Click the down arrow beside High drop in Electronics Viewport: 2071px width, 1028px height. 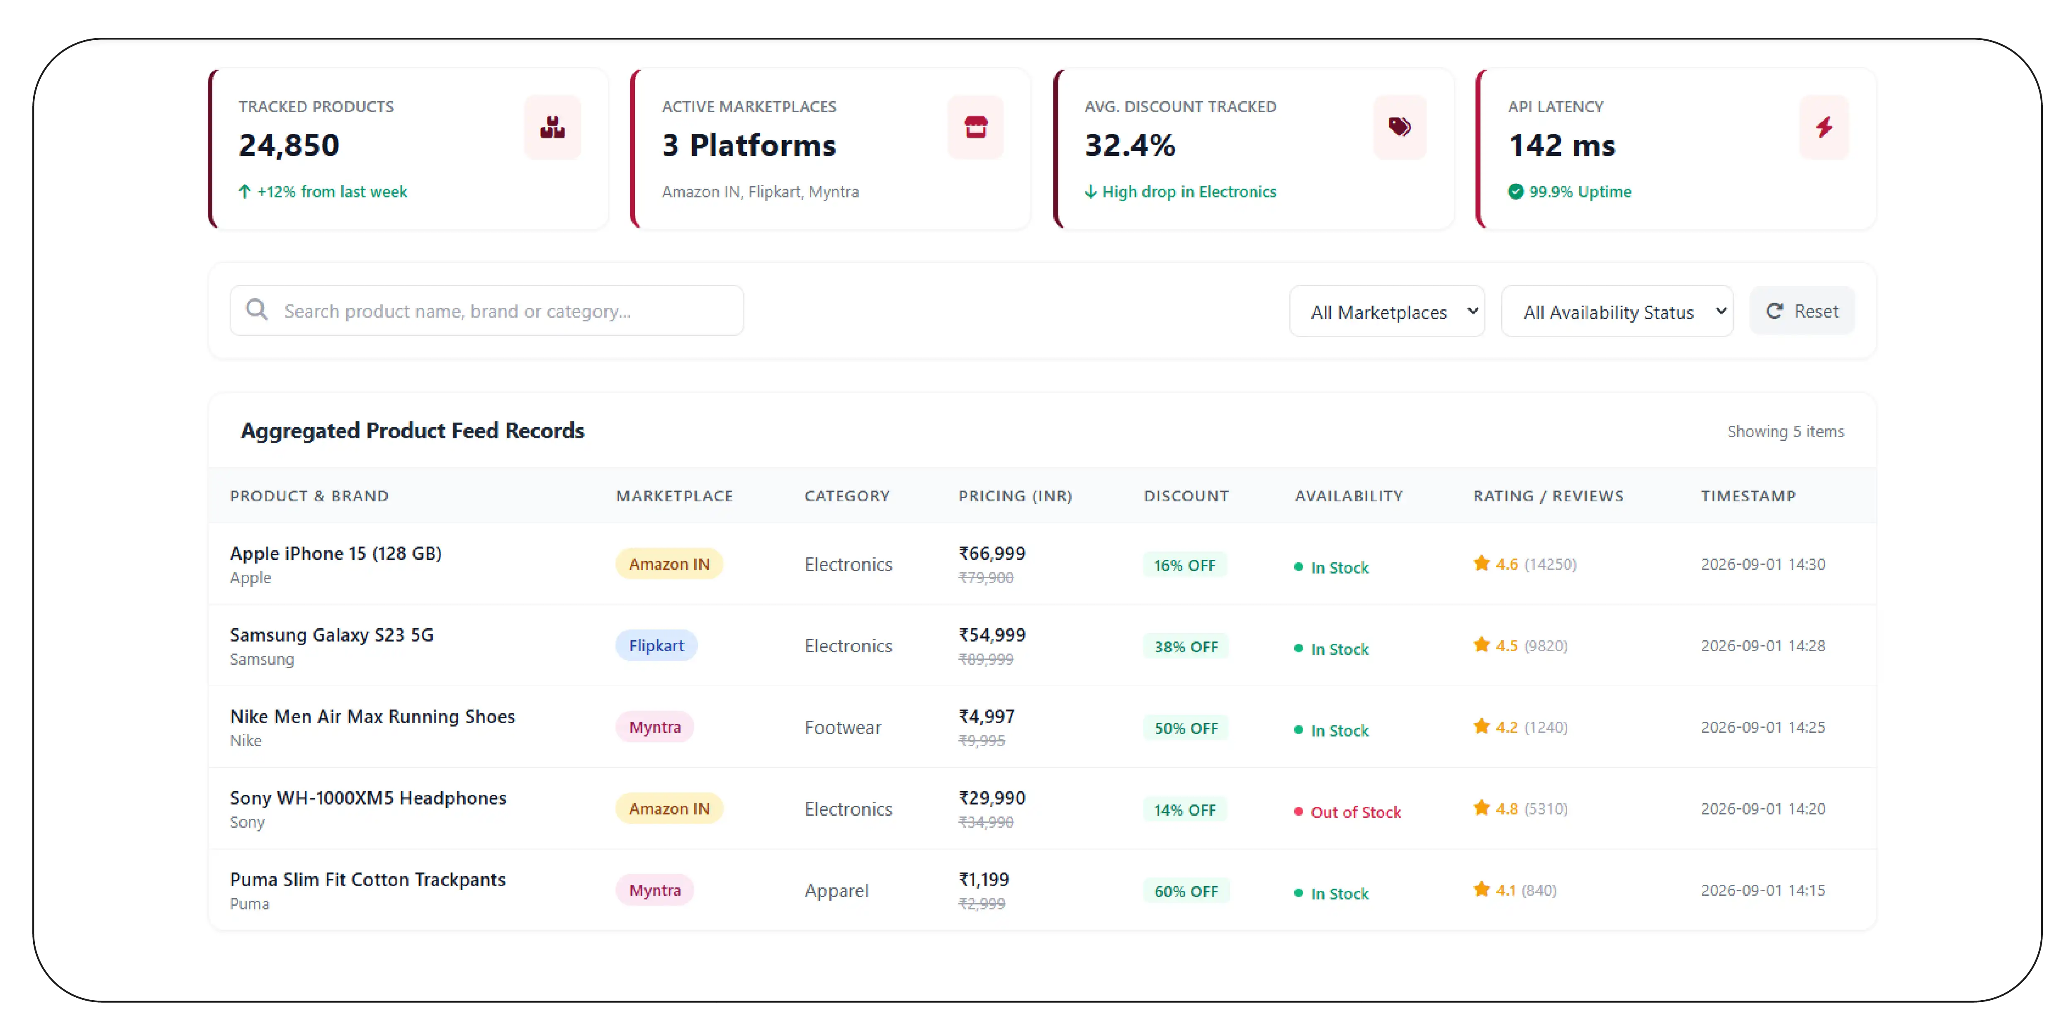(1090, 191)
